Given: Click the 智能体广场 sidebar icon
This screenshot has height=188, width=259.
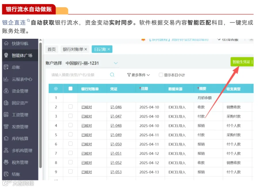Looking at the screenshot, I should (6, 55).
